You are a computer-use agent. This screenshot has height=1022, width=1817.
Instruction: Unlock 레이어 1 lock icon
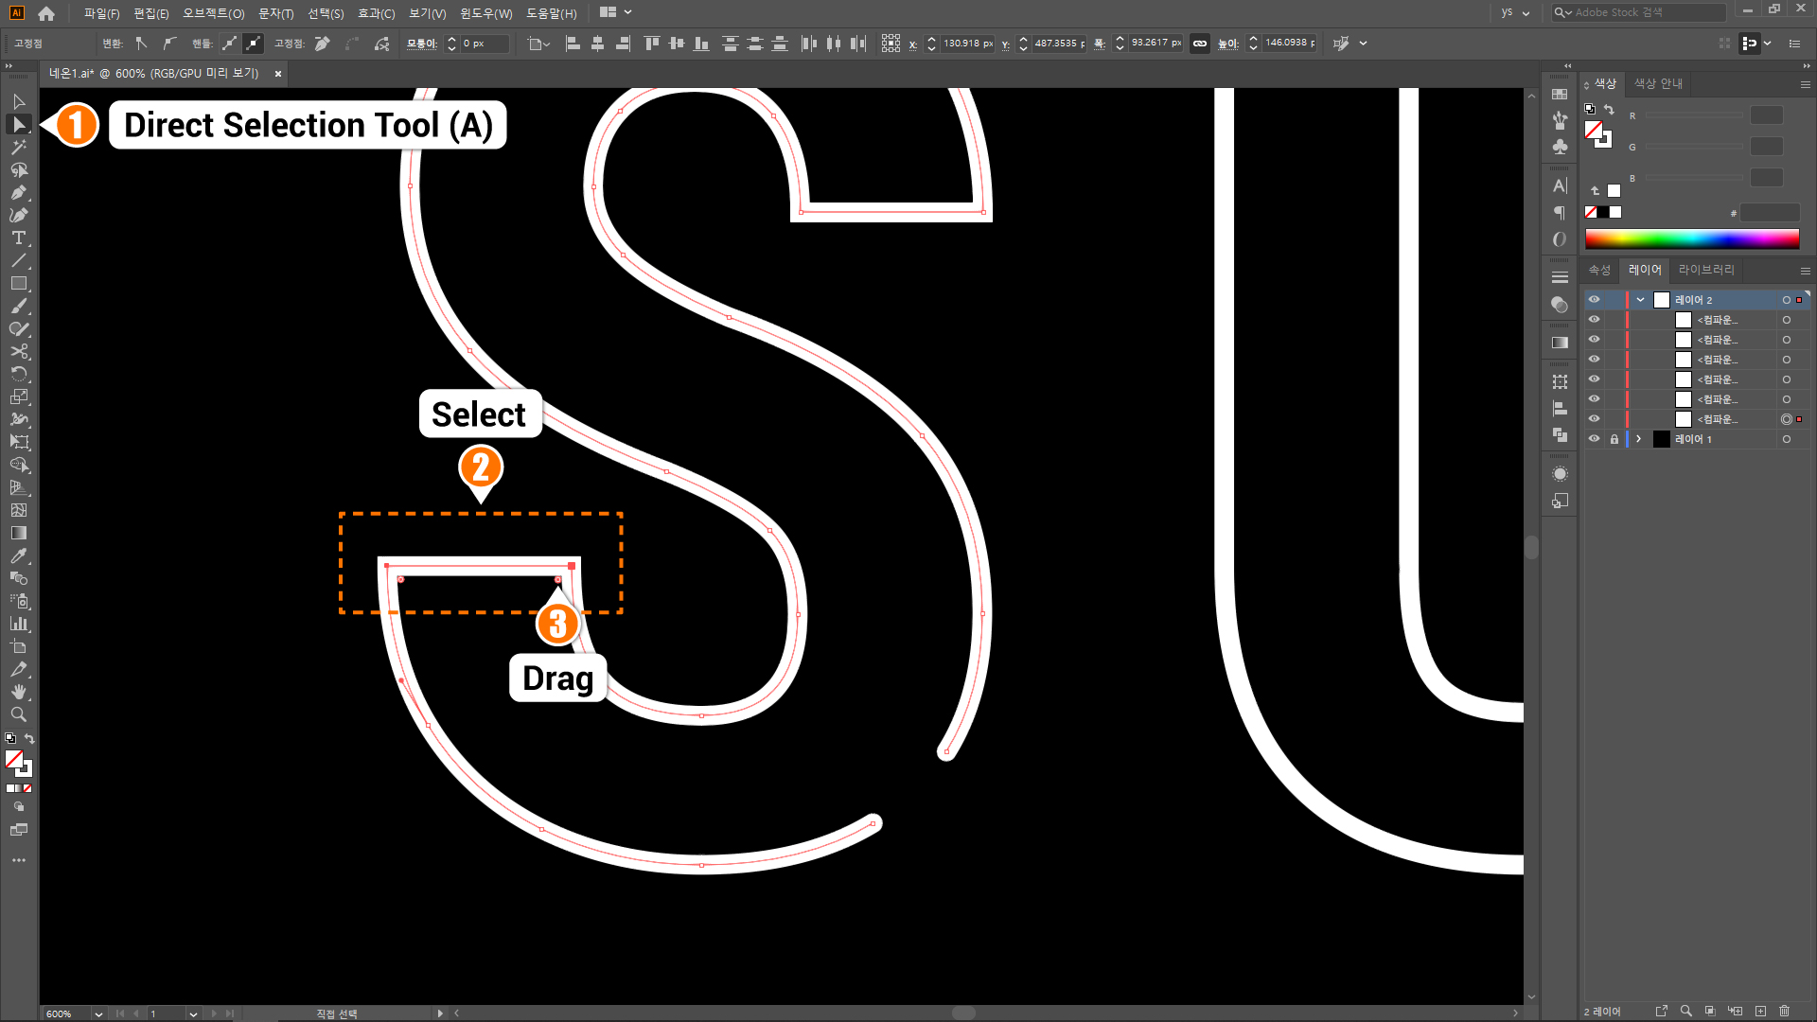coord(1614,439)
